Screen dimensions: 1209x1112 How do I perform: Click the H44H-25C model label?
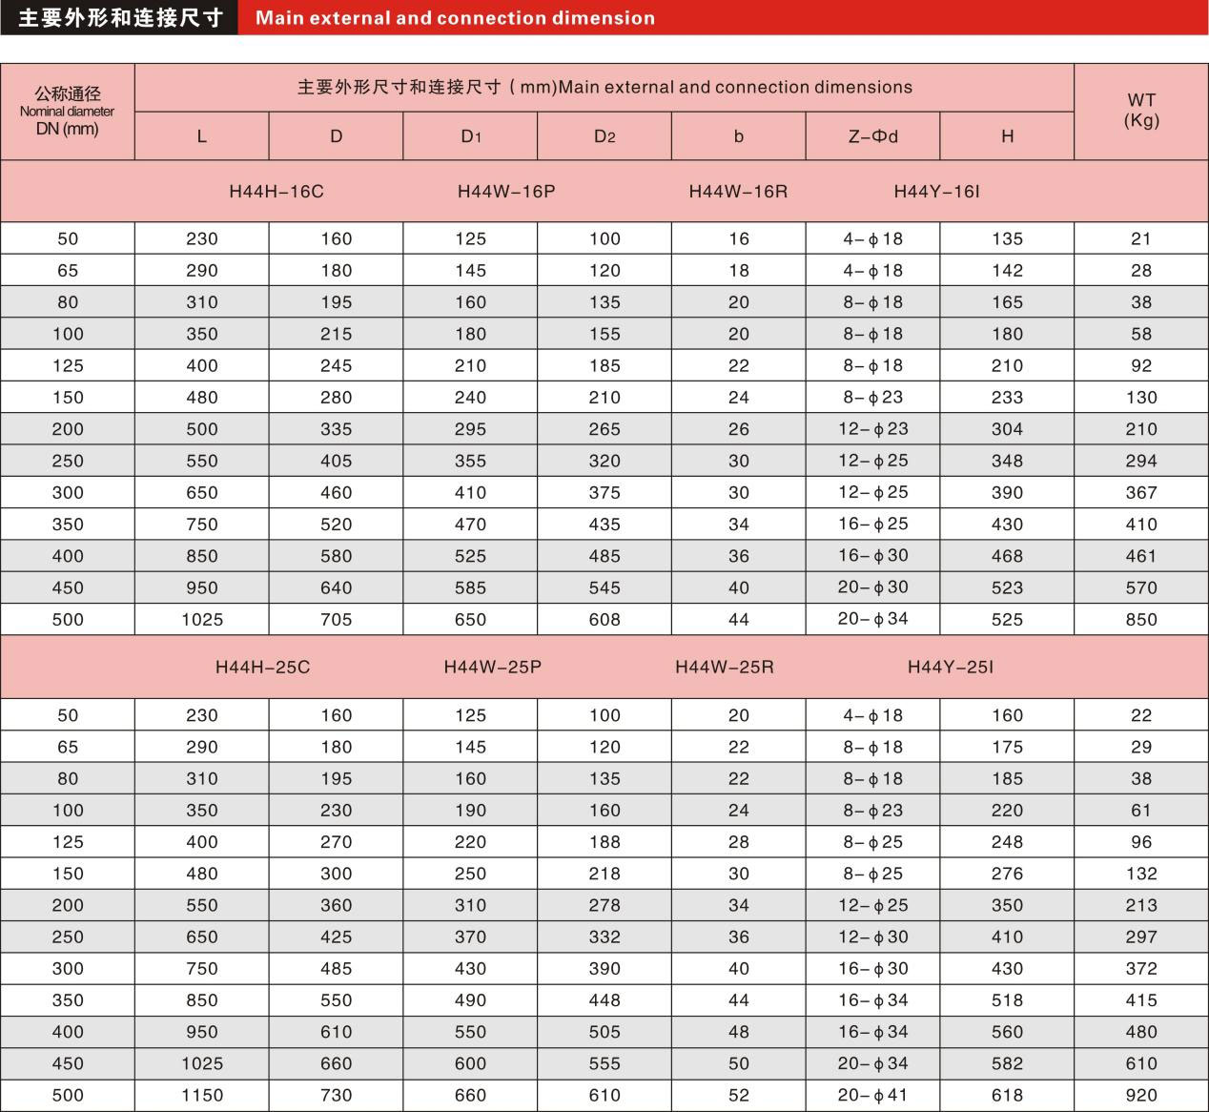pos(262,668)
